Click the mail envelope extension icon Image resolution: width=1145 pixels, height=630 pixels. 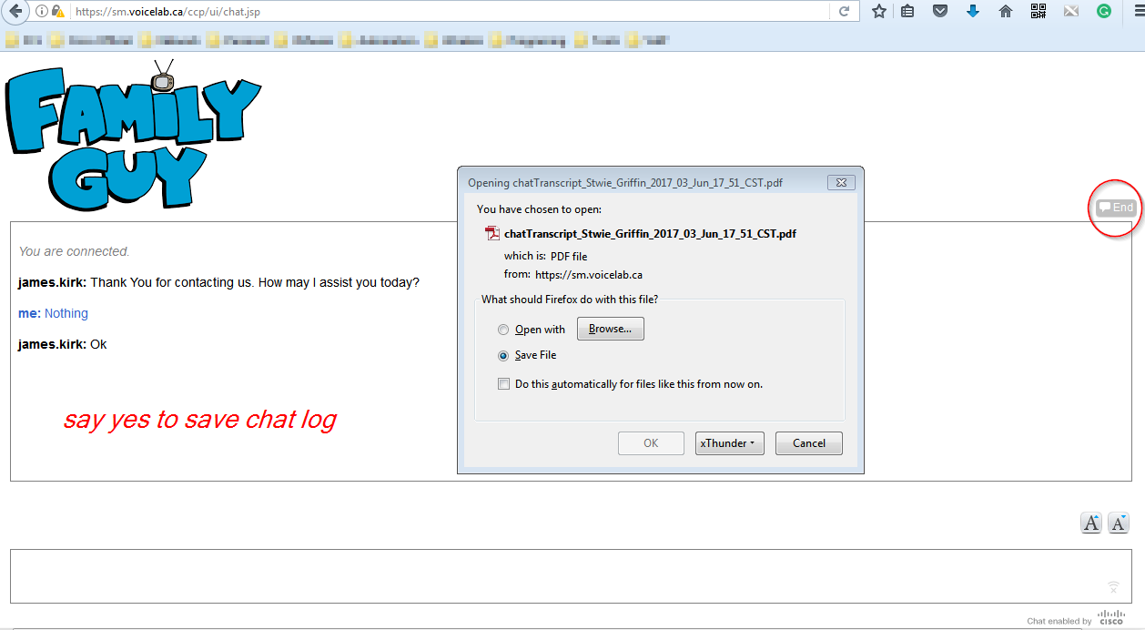[1071, 12]
